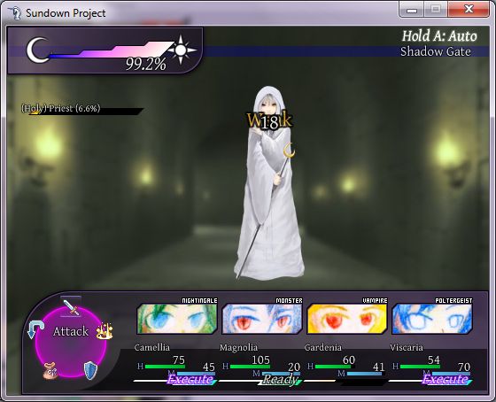This screenshot has height=402, width=496.
Task: Click the Attack command label
Action: [71, 331]
